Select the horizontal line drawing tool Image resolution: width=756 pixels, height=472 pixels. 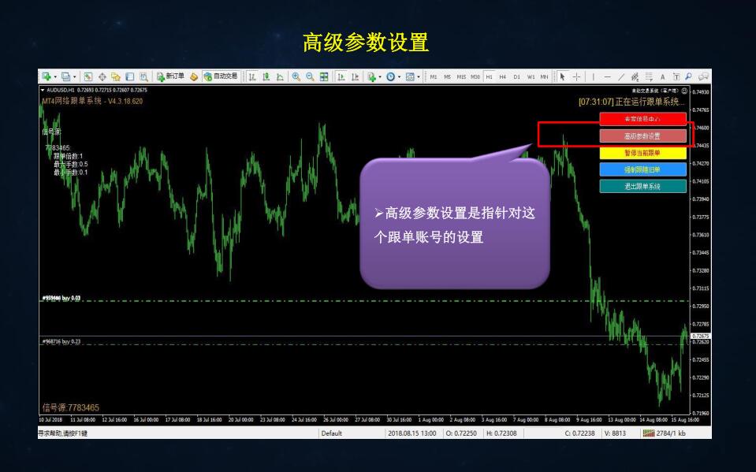click(607, 76)
